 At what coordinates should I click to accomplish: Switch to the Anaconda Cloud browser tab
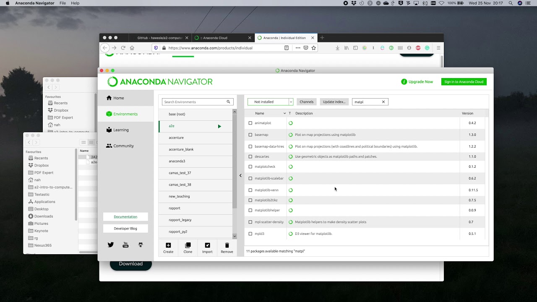tap(223, 38)
